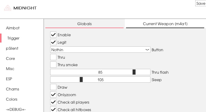Go to the pSilent sidebar section
The height and width of the screenshot is (112, 206).
12,48
